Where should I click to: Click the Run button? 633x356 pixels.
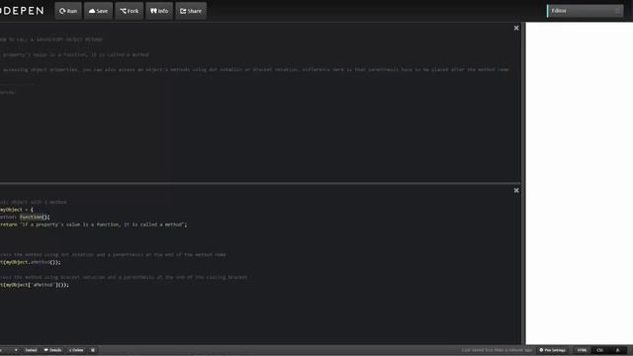[68, 11]
